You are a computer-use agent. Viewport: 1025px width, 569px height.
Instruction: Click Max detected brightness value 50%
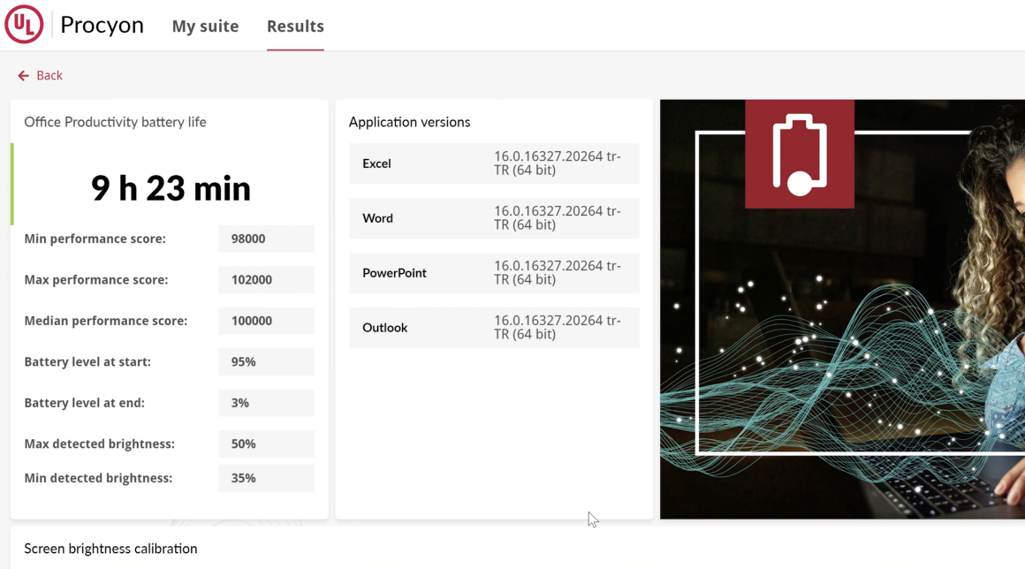[x=266, y=444]
